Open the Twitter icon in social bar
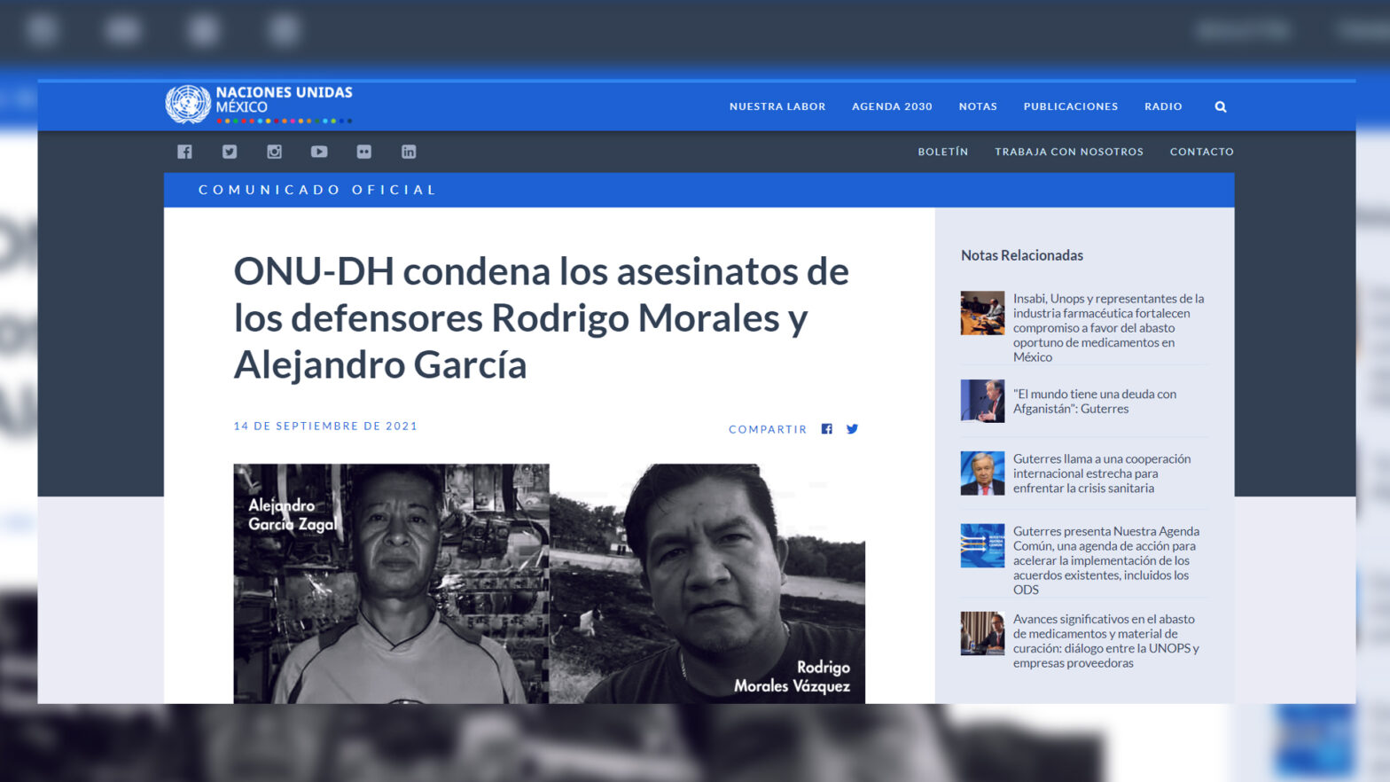The height and width of the screenshot is (782, 1390). click(x=230, y=152)
